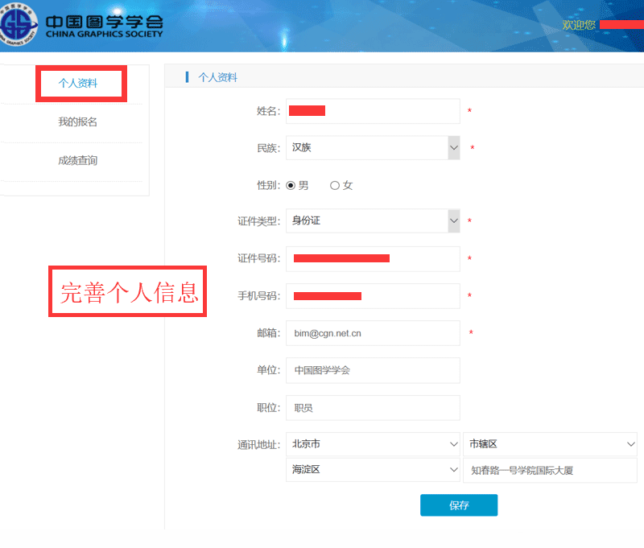Open the city dropdown showing 市辖区

tap(550, 444)
